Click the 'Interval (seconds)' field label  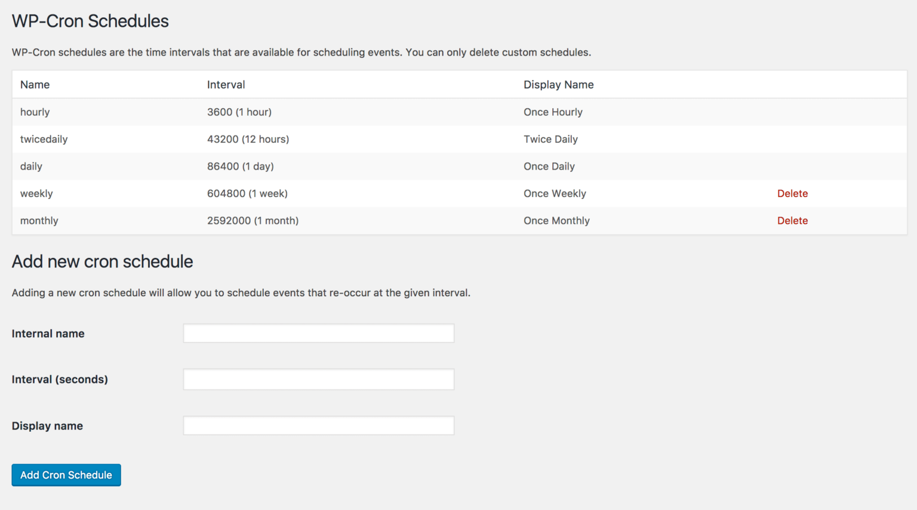[60, 380]
